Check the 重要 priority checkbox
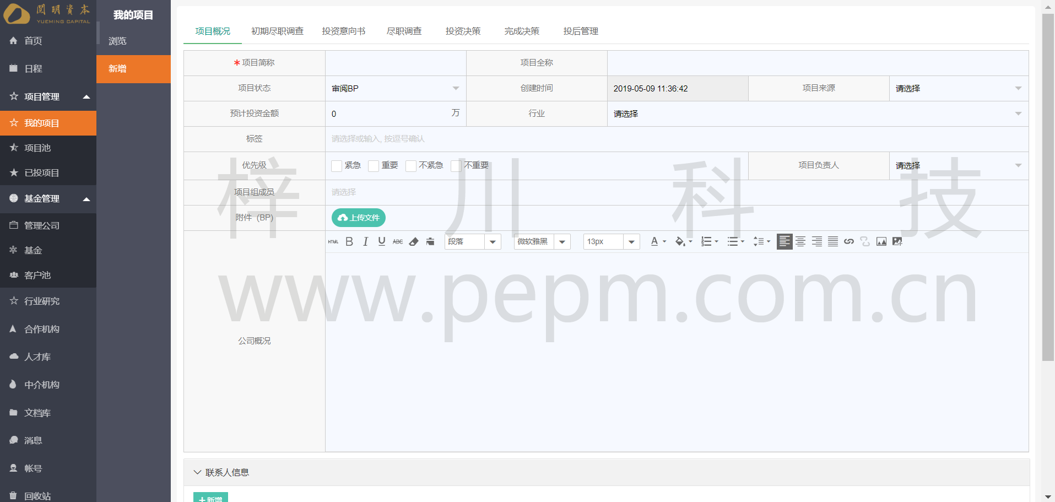 (374, 166)
